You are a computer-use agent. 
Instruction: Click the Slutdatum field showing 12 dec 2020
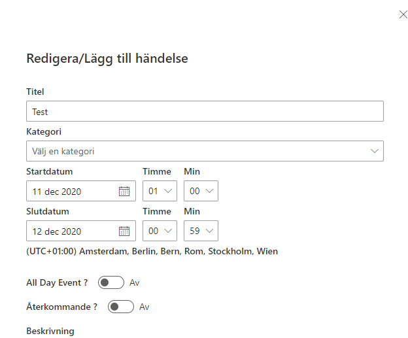[x=81, y=231]
